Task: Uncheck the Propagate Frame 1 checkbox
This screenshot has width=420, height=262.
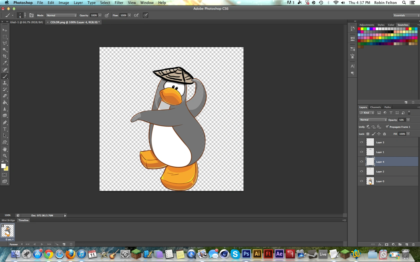Action: (387, 127)
